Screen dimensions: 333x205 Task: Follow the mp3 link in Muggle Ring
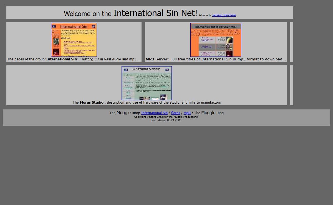187,113
